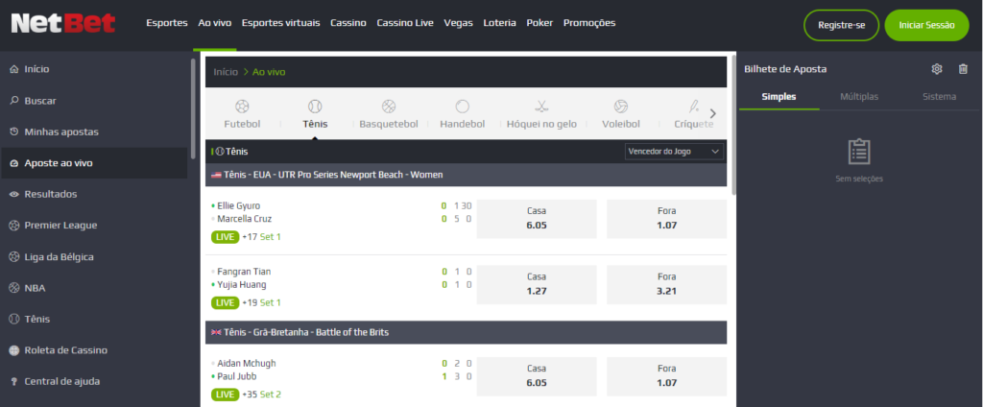
Task: Switch to the Sistema bet tab
Action: [x=939, y=96]
